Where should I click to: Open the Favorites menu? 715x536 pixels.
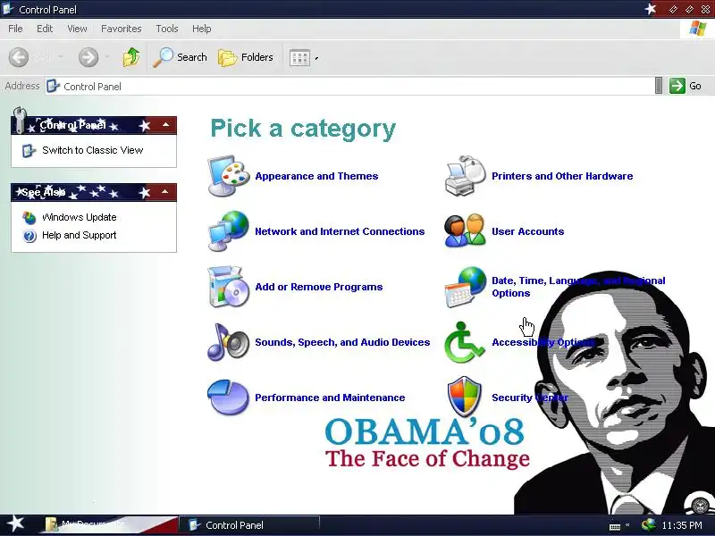coord(122,29)
